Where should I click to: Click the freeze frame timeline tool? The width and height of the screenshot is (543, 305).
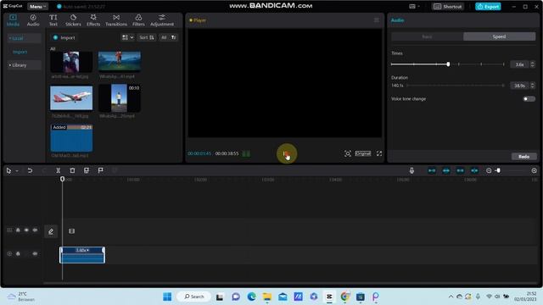(87, 170)
